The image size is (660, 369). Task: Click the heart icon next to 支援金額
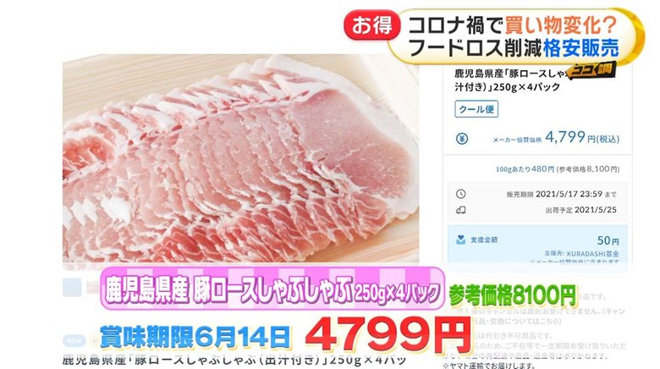(461, 240)
